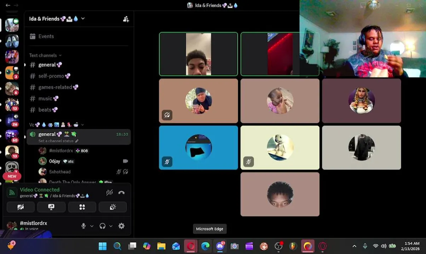Open the activities launcher button
The image size is (426, 254).
82,207
